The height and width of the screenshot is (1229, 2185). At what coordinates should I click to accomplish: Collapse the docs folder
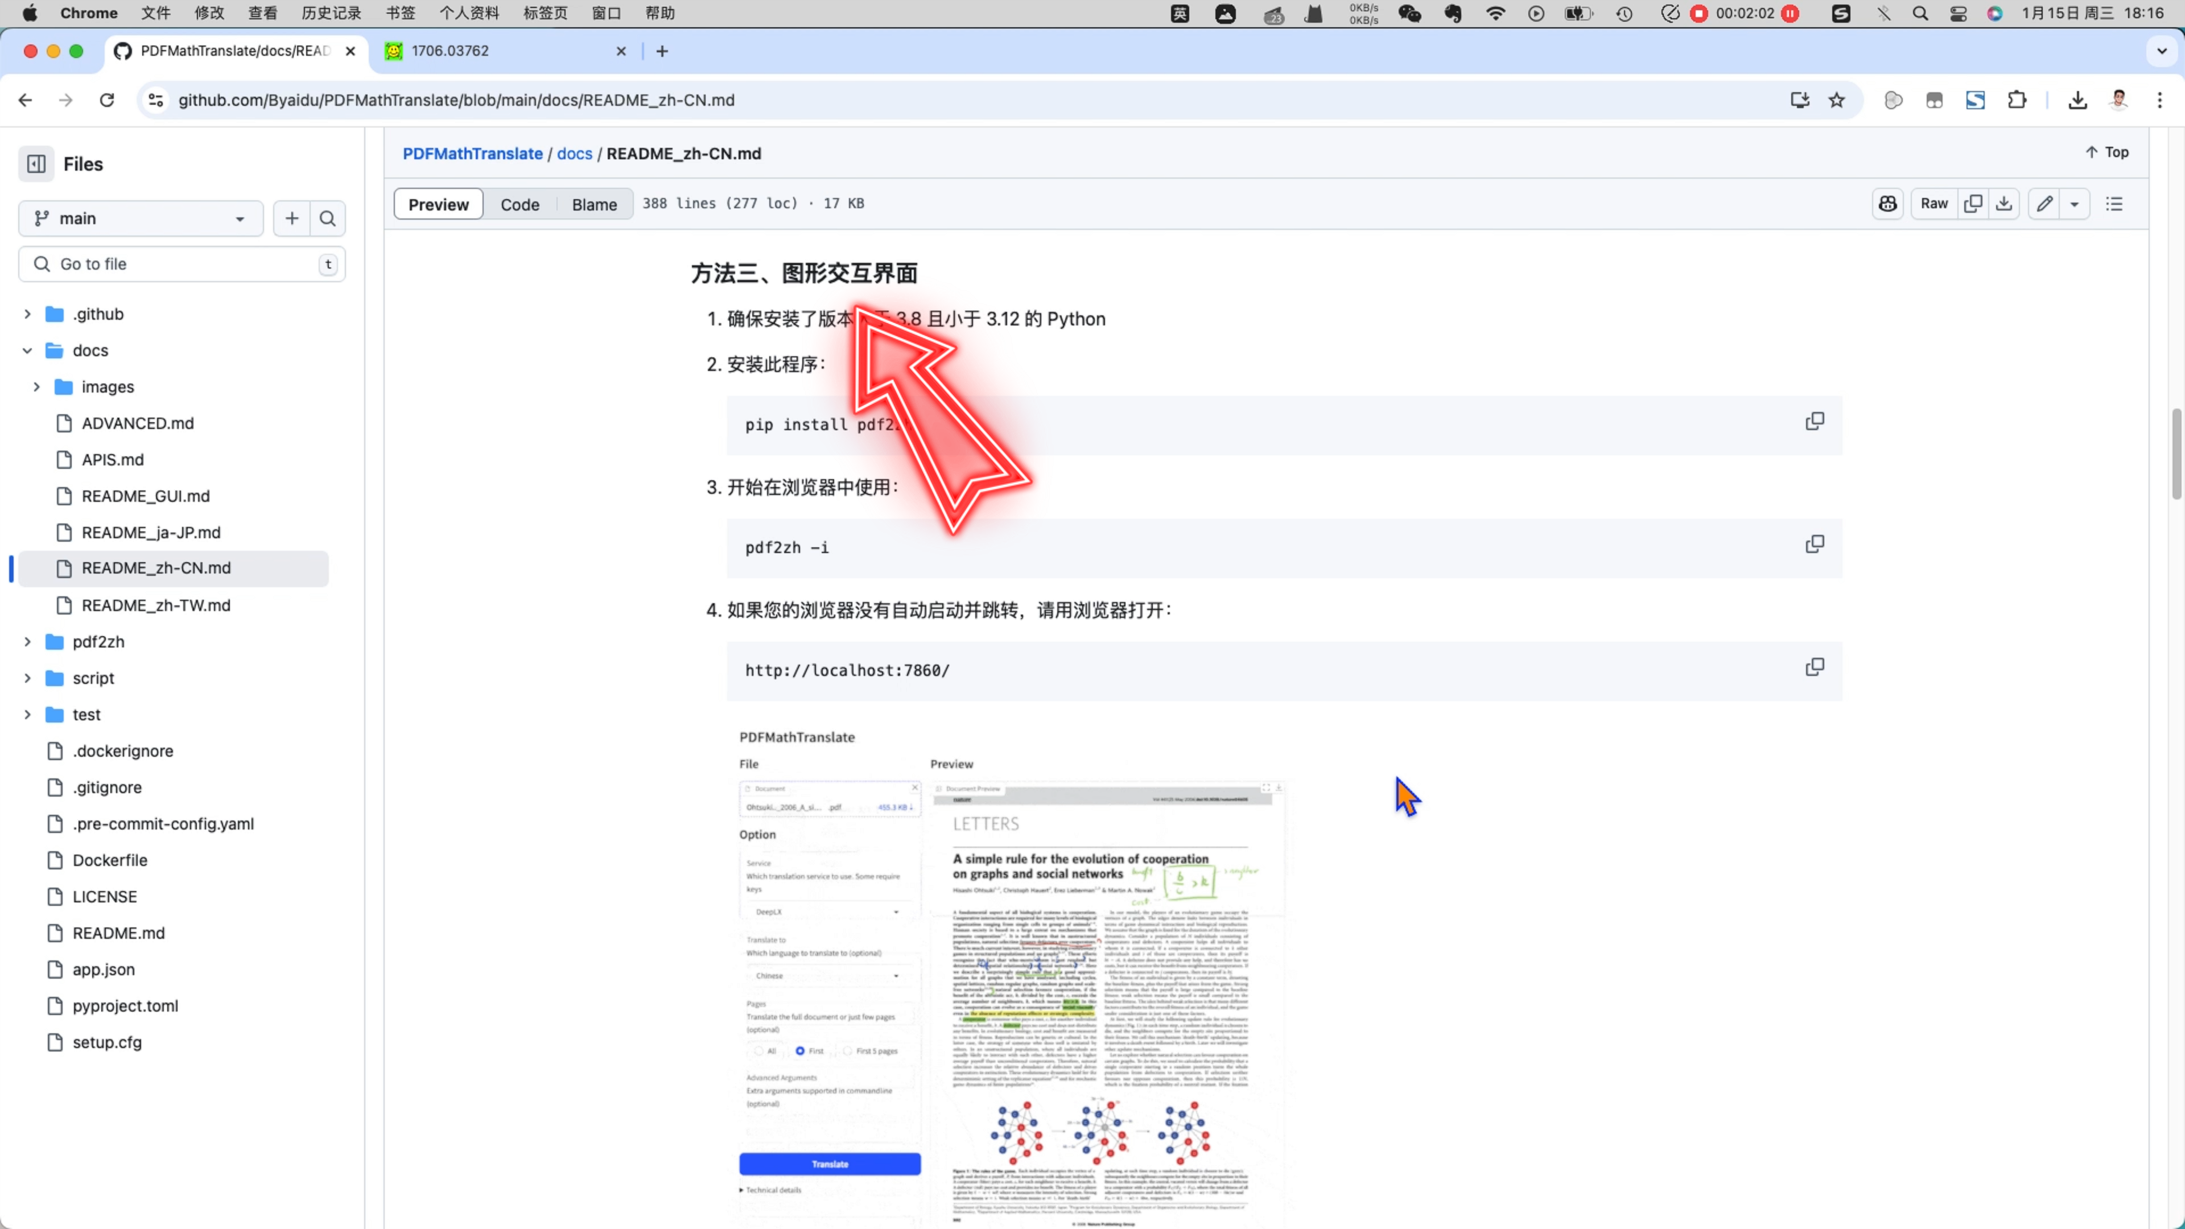(x=27, y=351)
